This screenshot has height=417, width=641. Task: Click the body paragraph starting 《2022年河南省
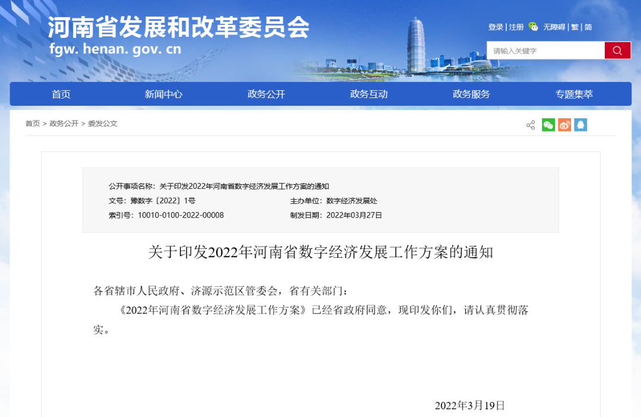pos(310,320)
